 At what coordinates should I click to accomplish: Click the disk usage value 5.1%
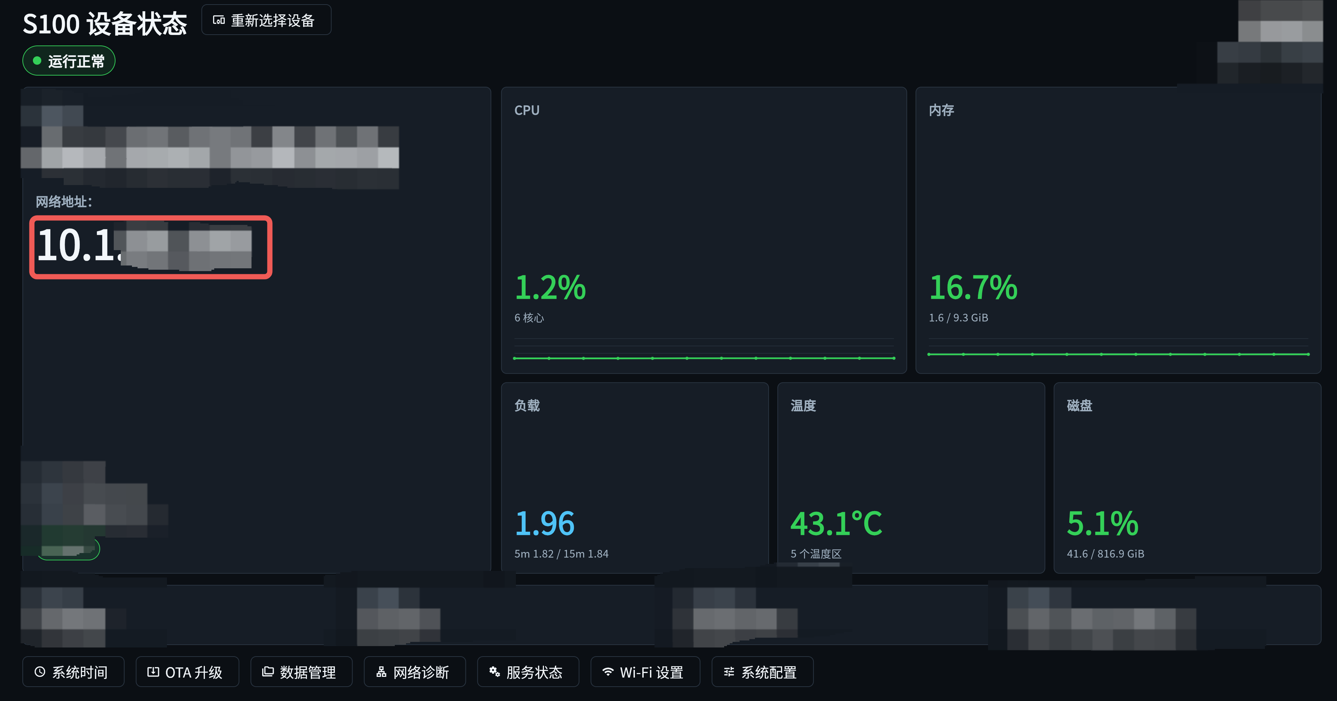(x=1102, y=524)
